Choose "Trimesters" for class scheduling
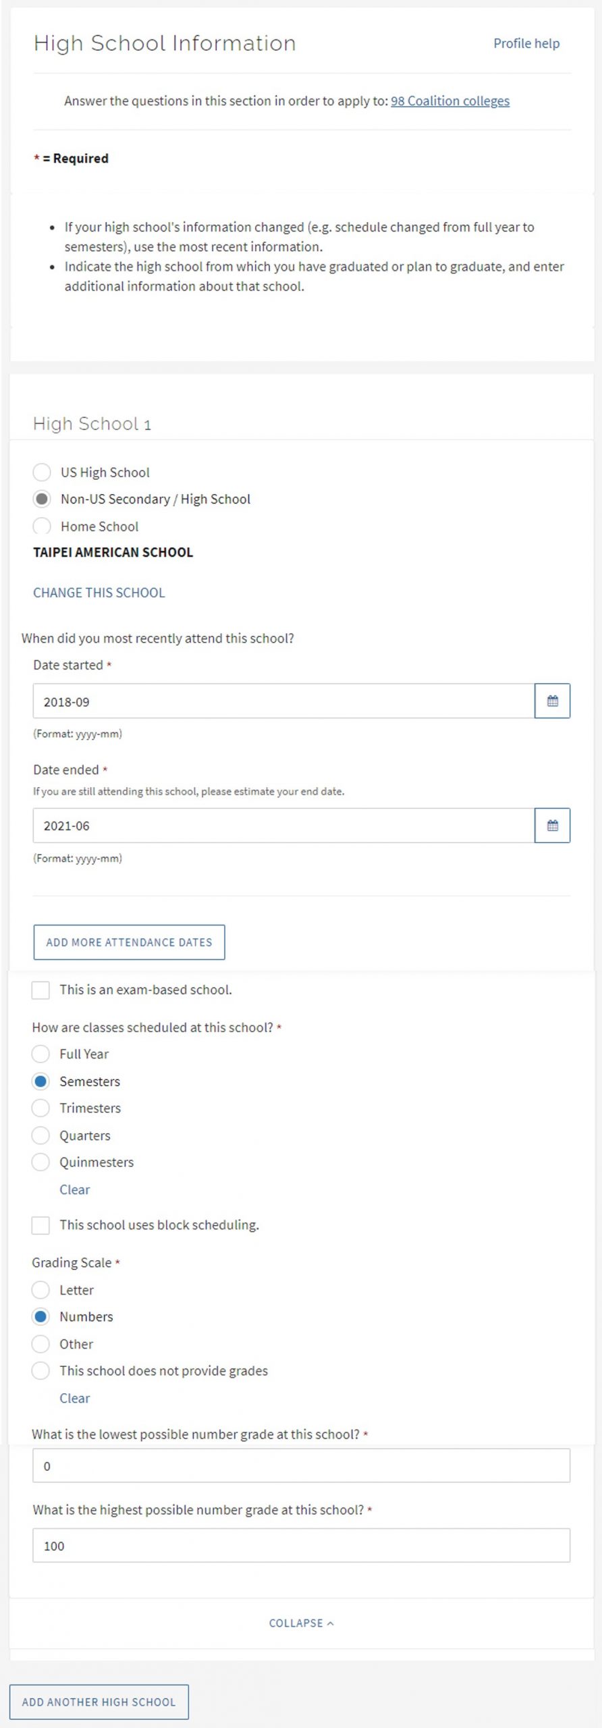602x1728 pixels. [40, 1108]
